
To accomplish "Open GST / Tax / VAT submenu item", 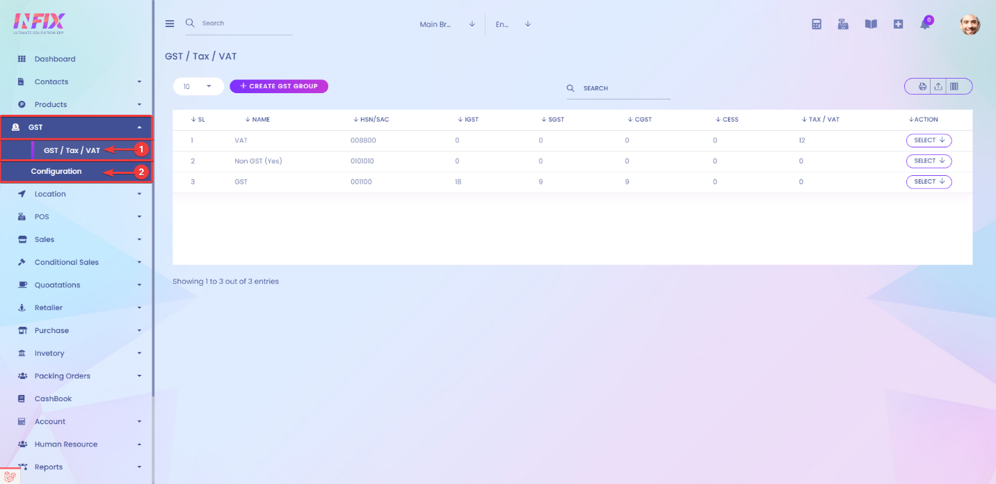I will [72, 150].
